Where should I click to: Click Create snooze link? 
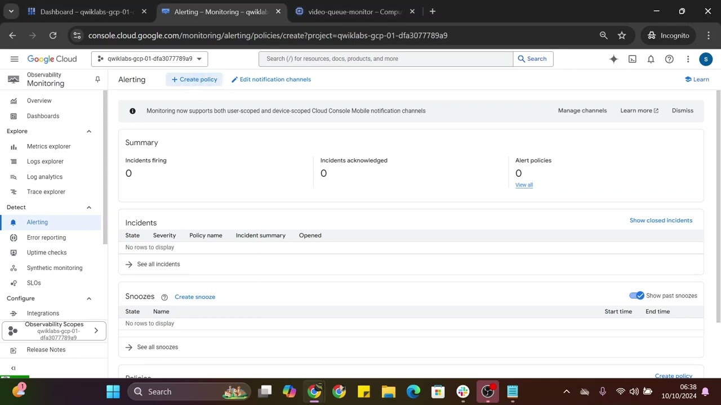[x=195, y=297]
